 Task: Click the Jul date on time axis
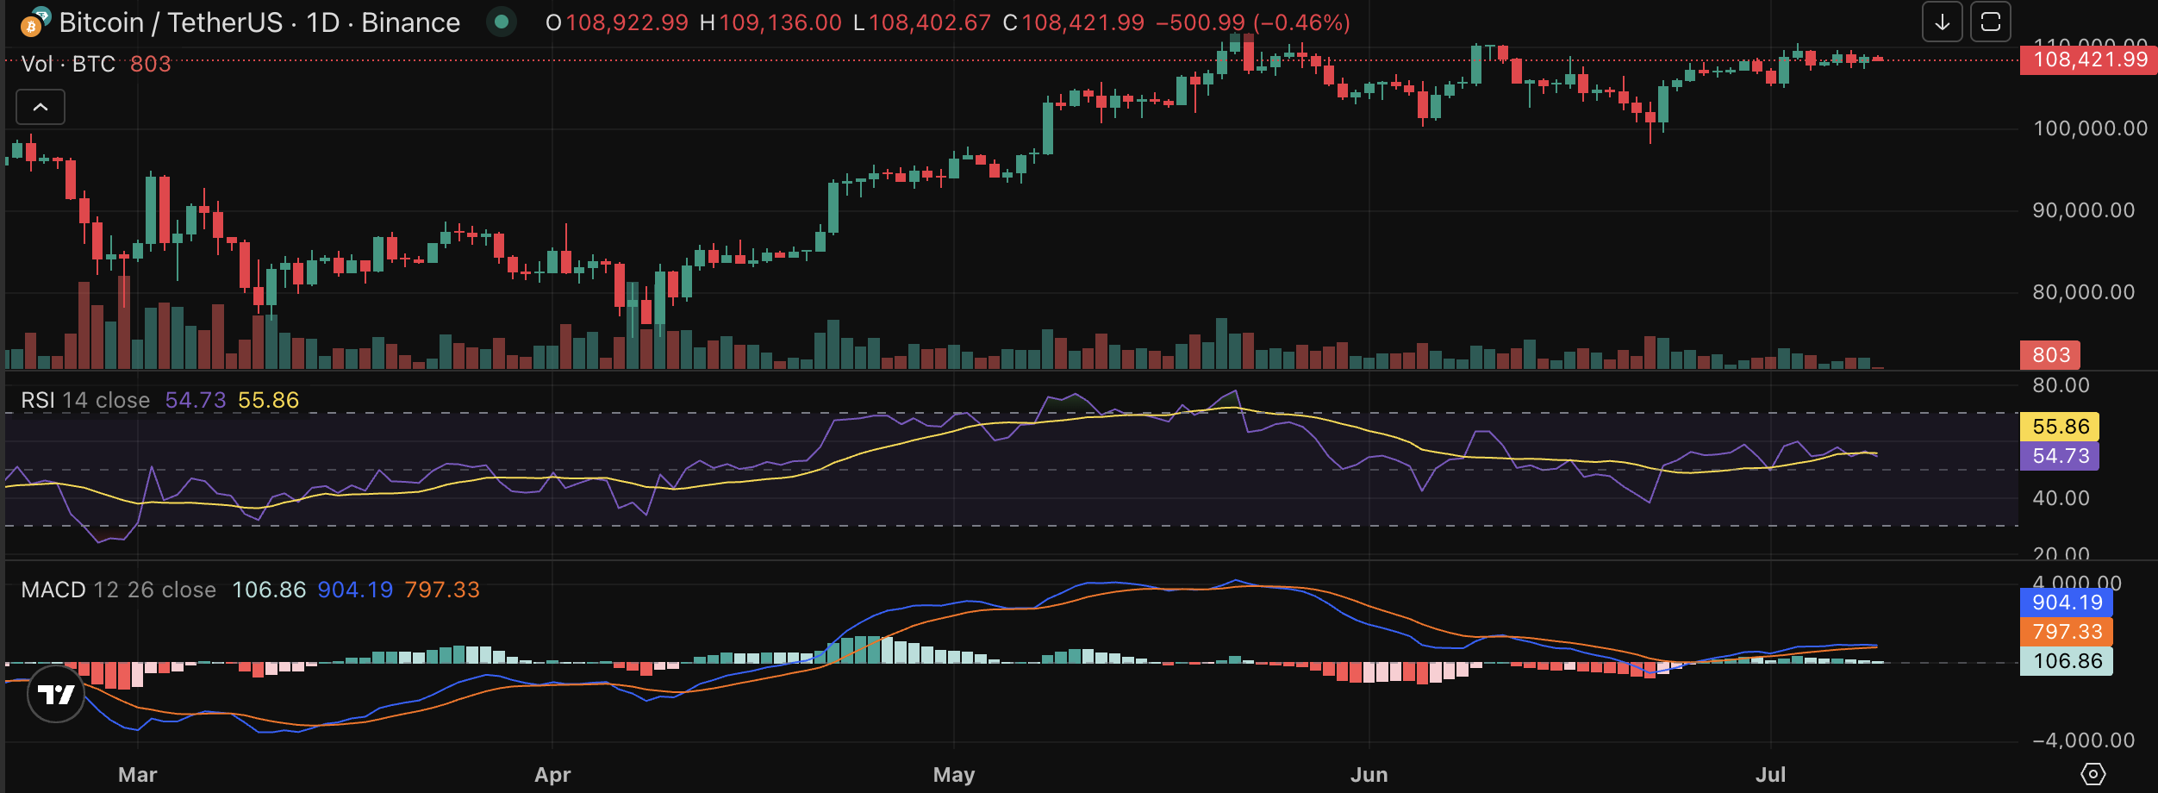pos(1771,774)
